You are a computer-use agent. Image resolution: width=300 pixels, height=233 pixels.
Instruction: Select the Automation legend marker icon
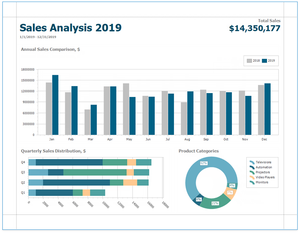[x=252, y=167]
